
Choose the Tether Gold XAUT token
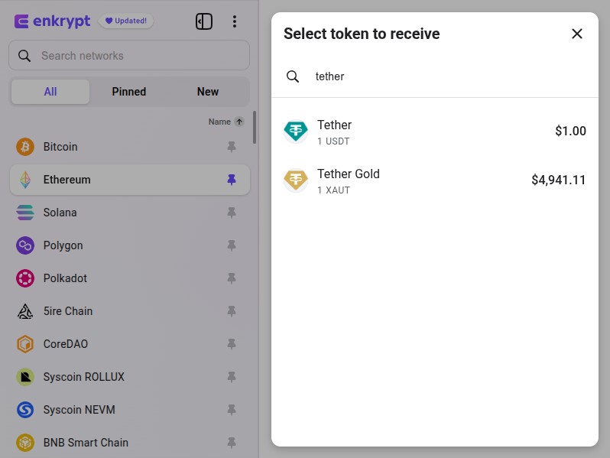coord(434,180)
